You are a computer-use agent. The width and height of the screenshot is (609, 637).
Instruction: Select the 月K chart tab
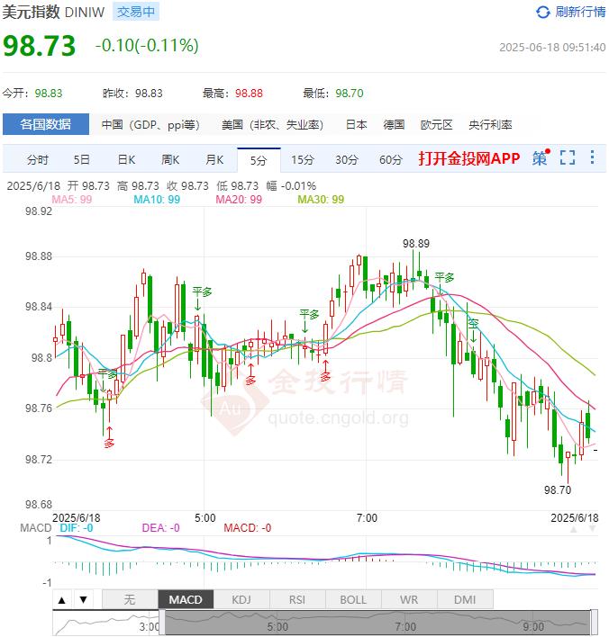pyautogui.click(x=214, y=159)
